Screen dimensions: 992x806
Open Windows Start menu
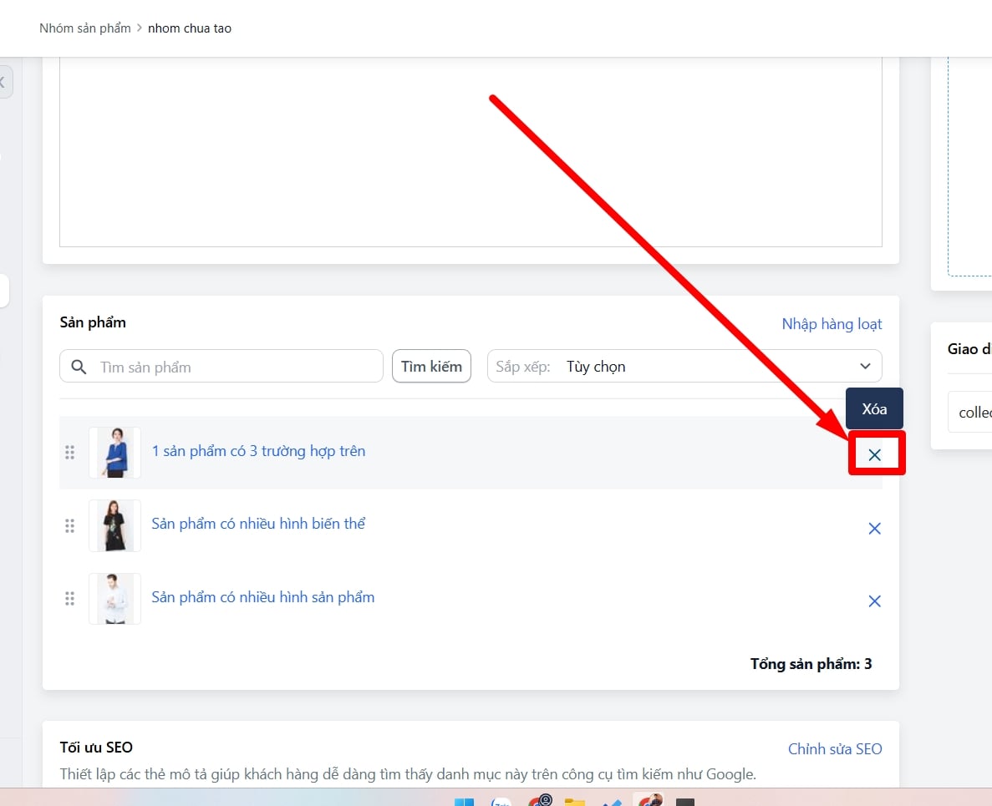tap(464, 802)
